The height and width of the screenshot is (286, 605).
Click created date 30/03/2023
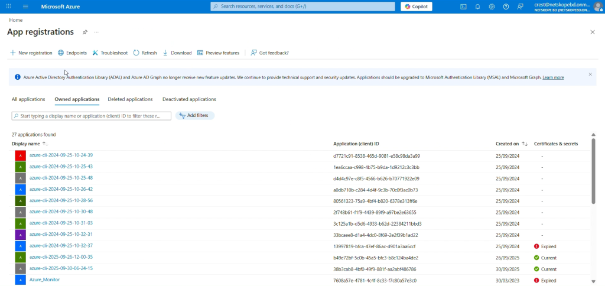pyautogui.click(x=508, y=281)
